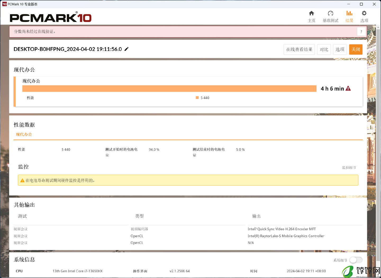
Task: Click the PCMark 10 title bar app icon
Action: pyautogui.click(x=4, y=4)
